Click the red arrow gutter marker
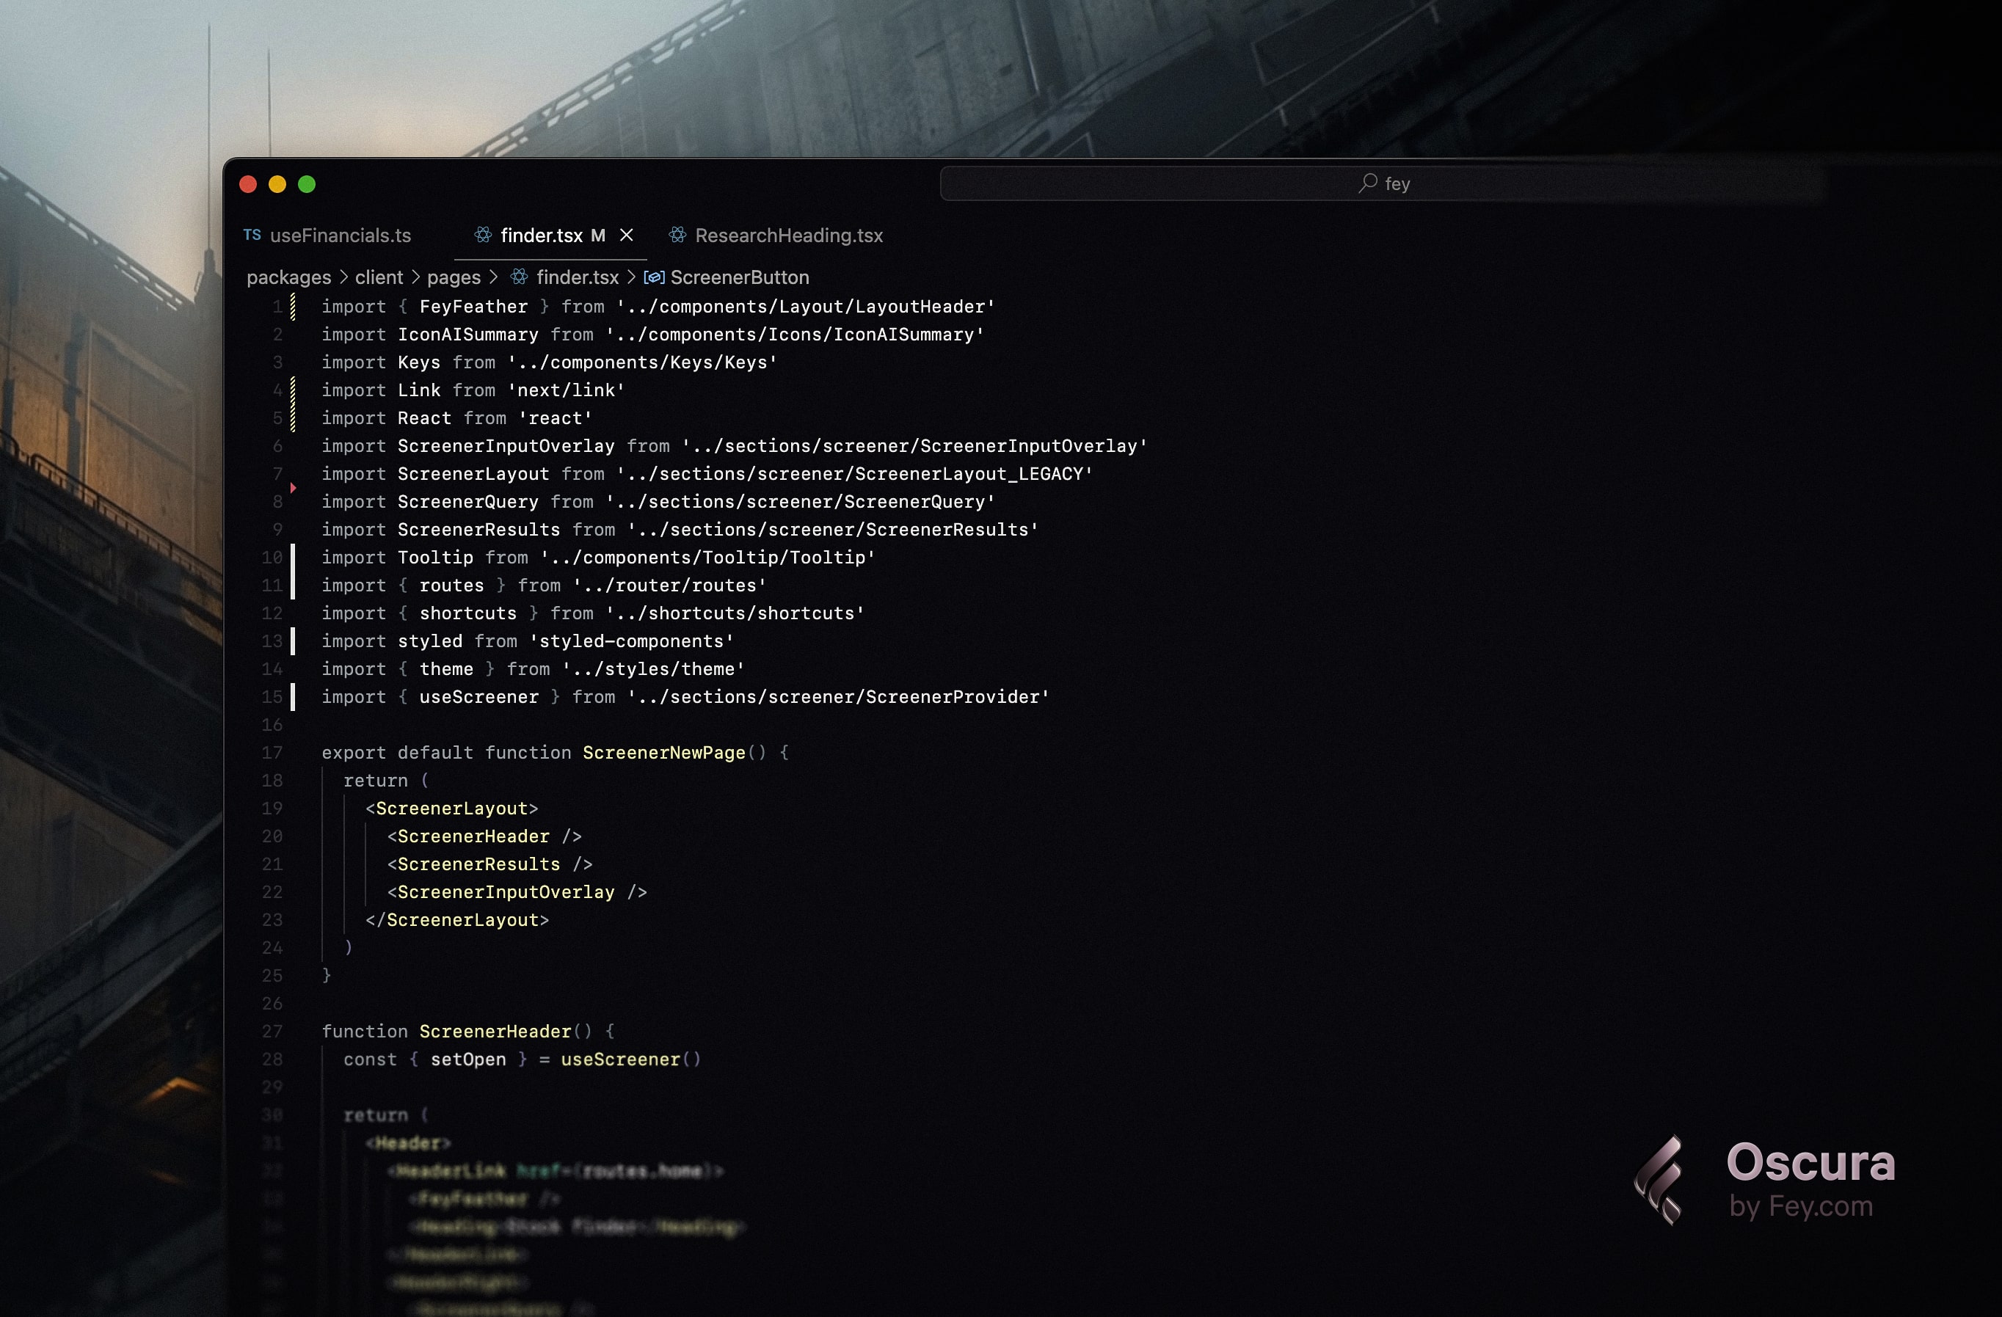 coord(293,488)
